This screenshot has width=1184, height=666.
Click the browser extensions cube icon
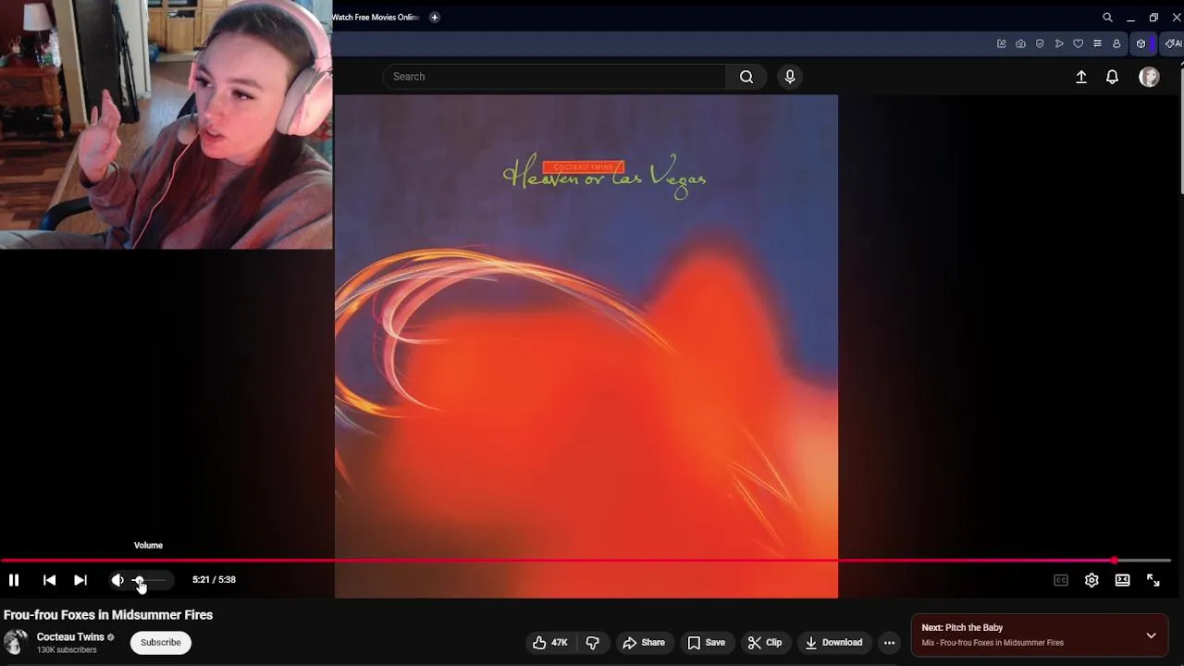(x=1141, y=43)
